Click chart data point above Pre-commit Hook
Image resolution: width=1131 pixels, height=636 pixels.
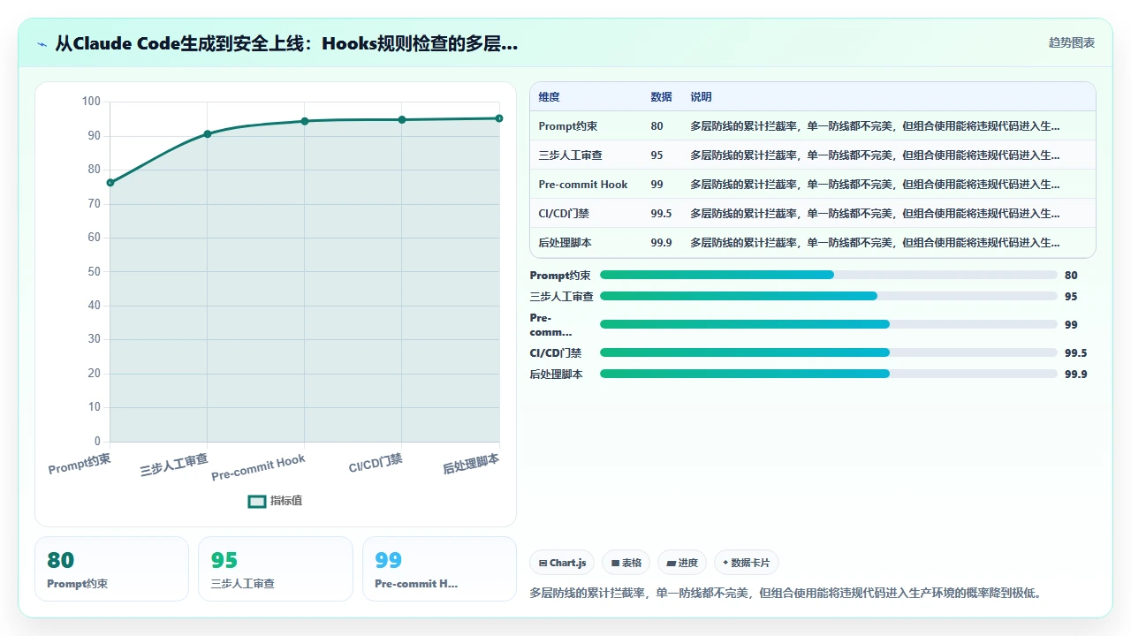[x=305, y=121]
